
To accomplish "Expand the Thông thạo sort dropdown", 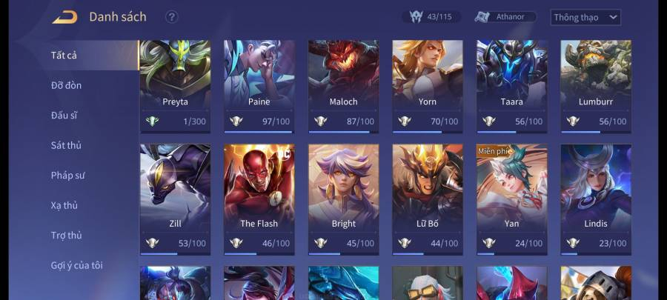I will point(585,18).
